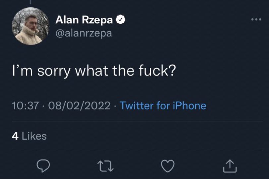The height and width of the screenshot is (179, 269).
Task: Click the word Likes under the tweet
Action: (34, 136)
